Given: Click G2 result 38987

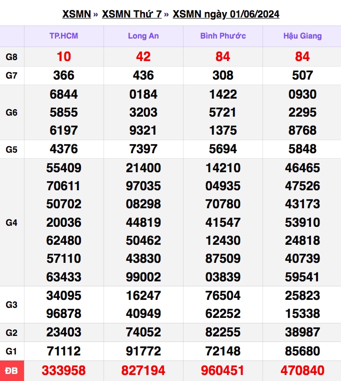Looking at the screenshot, I should point(302,332).
